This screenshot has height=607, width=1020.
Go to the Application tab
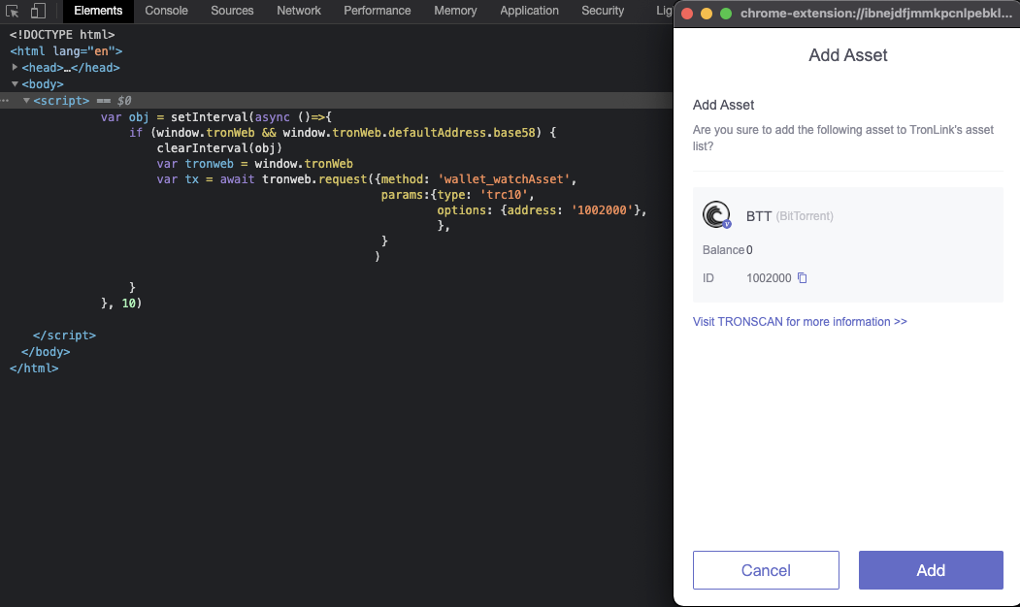pyautogui.click(x=529, y=11)
